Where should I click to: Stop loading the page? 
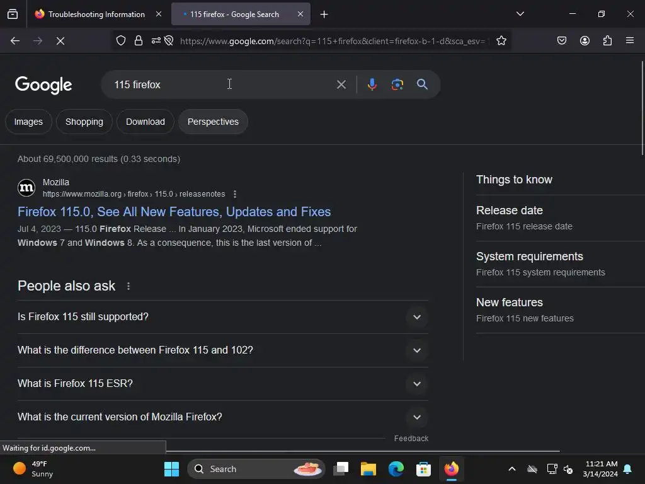click(x=60, y=41)
